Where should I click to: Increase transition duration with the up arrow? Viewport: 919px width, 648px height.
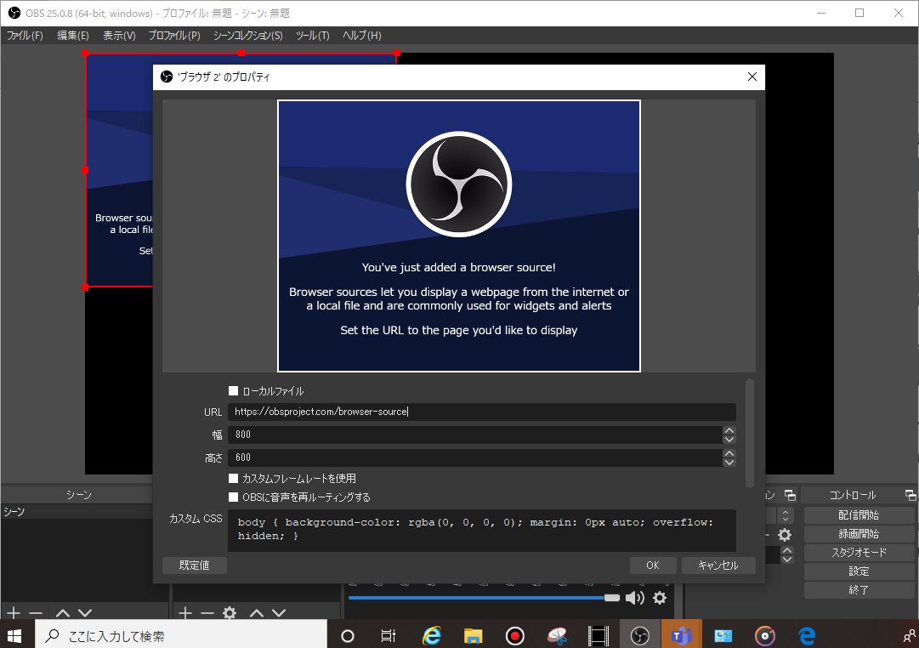[x=787, y=550]
